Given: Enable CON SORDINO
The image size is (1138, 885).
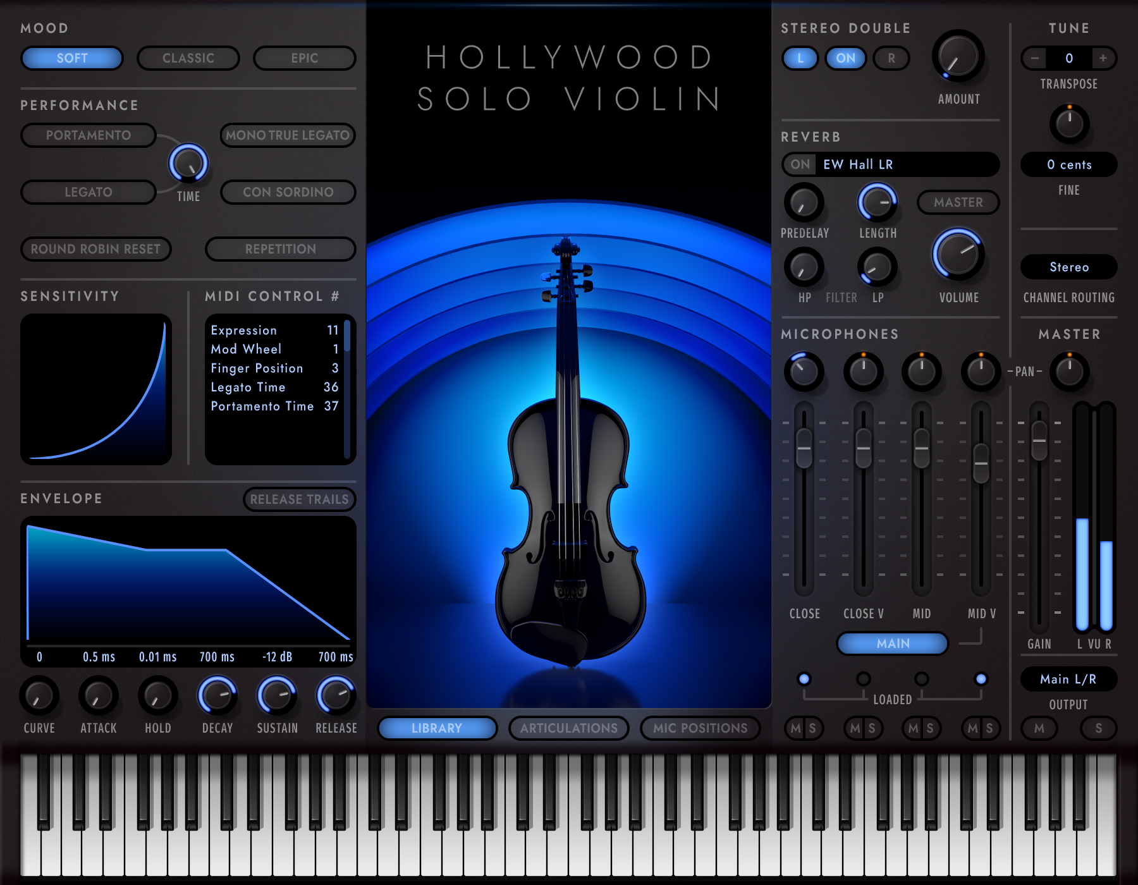Looking at the screenshot, I should pyautogui.click(x=288, y=192).
